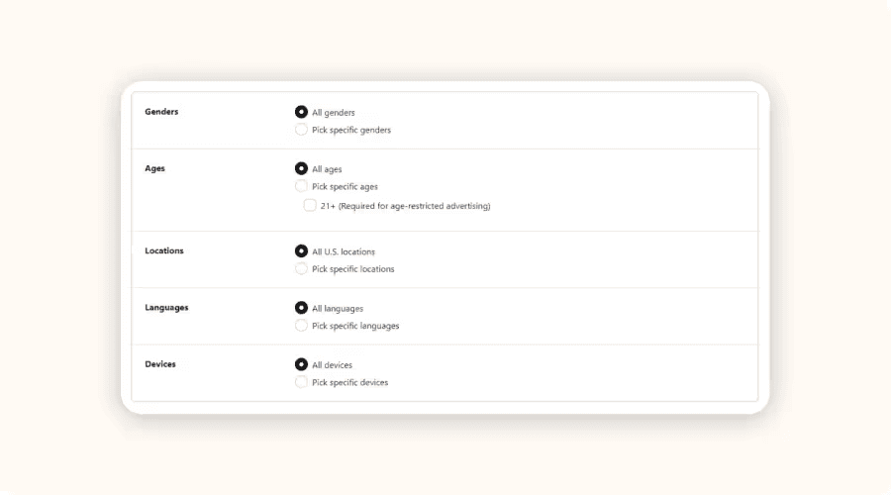Choose the Pick specific ages option
The image size is (891, 495).
click(x=301, y=186)
